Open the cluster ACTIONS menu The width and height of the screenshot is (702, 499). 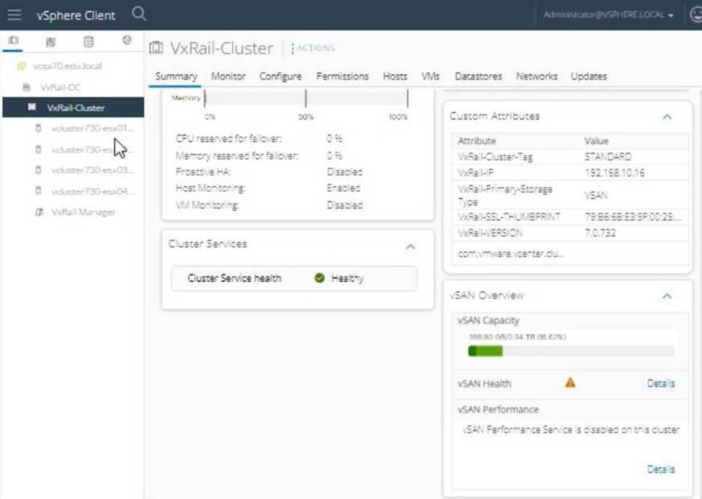coord(313,48)
